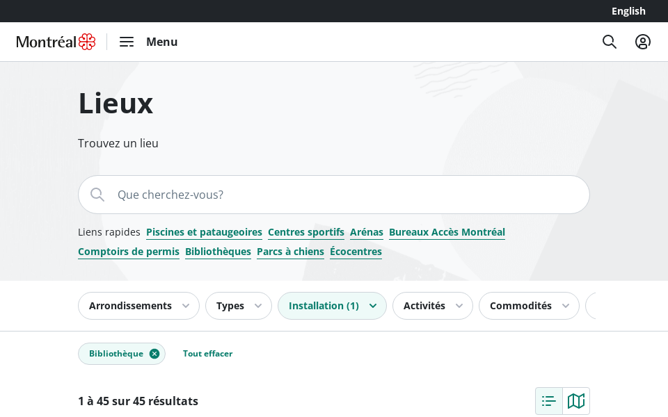The width and height of the screenshot is (668, 417).
Task: Open the hamburger Menu icon
Action: [127, 42]
